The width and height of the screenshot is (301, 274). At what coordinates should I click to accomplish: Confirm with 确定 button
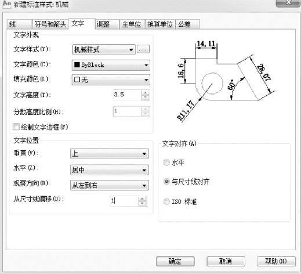[175, 261]
